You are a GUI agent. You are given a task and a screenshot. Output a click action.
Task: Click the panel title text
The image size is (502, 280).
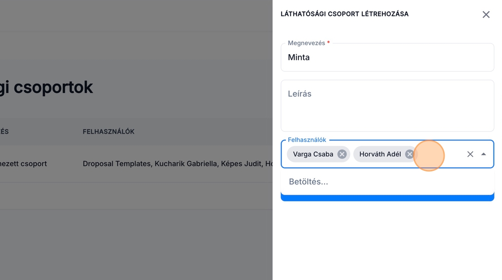pos(344,14)
